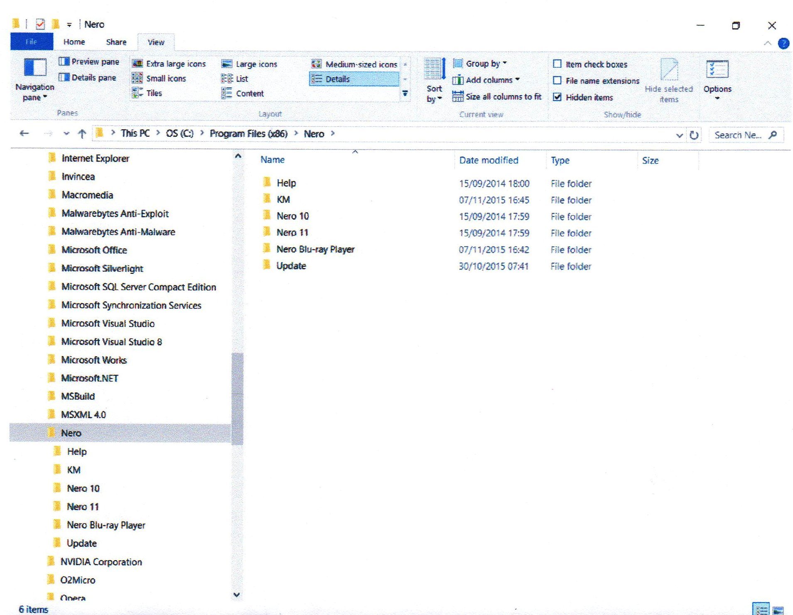Switch to details view in status bar
This screenshot has width=793, height=615.
click(x=761, y=610)
